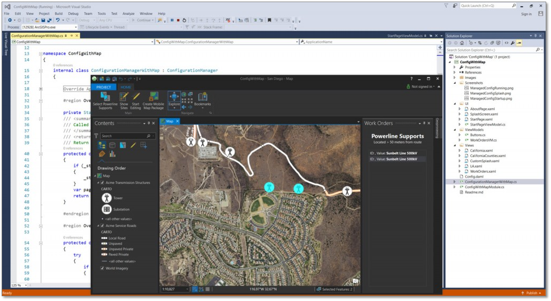551x301 pixels.
Task: Open StartPageViewModel.cs in Solution Explorer
Action: (487, 125)
